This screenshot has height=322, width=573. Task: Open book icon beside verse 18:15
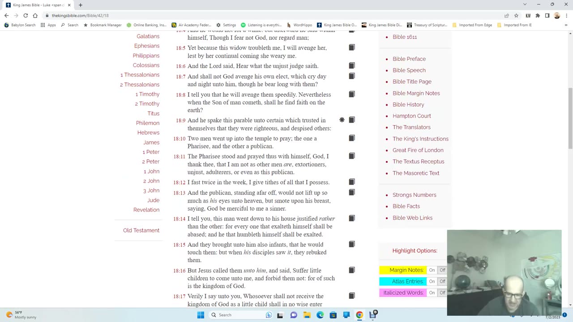coord(352,244)
